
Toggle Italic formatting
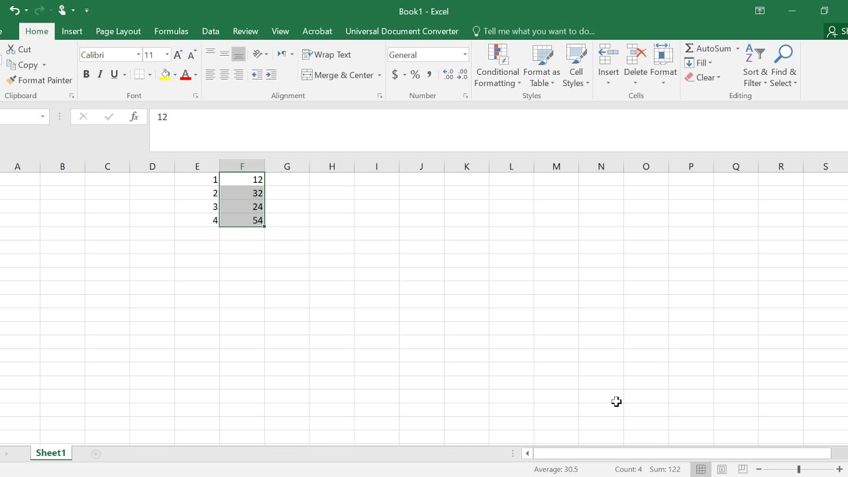100,75
